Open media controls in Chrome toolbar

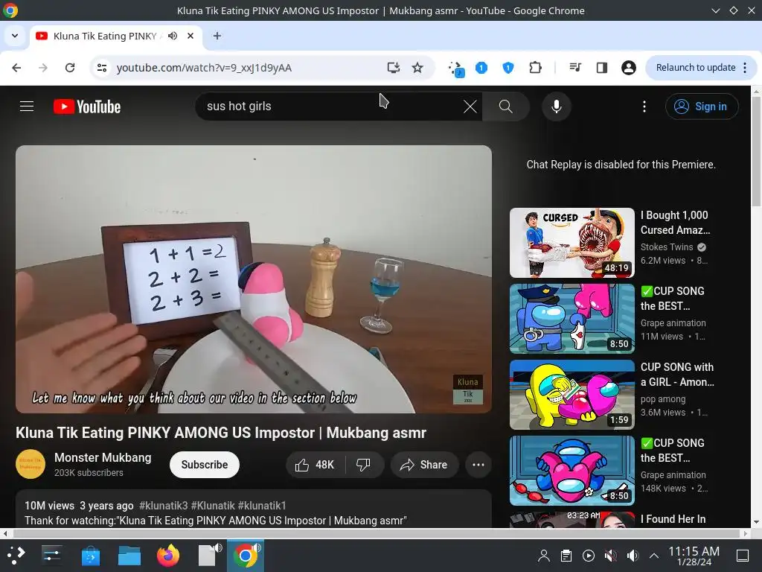(x=575, y=68)
